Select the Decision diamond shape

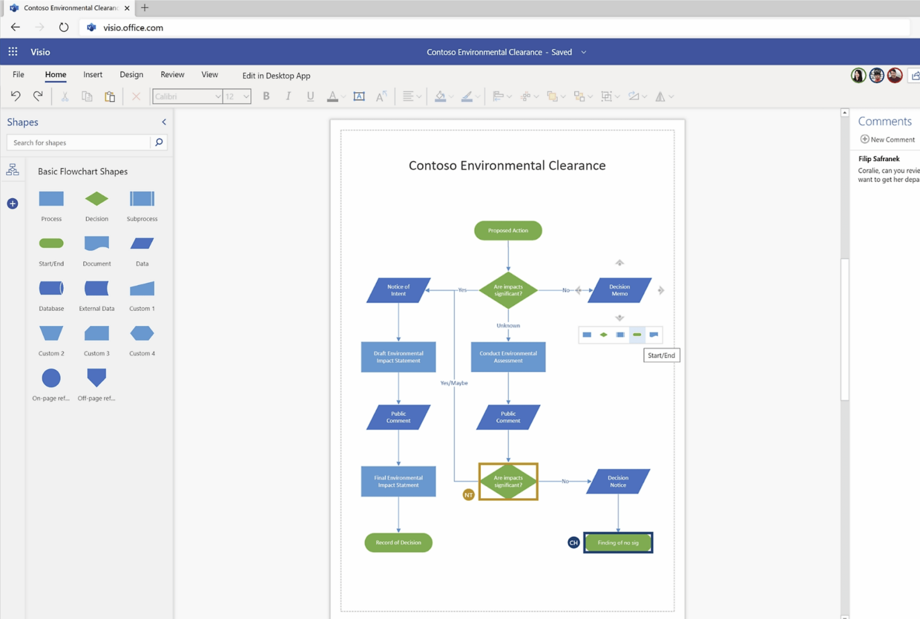pos(96,199)
